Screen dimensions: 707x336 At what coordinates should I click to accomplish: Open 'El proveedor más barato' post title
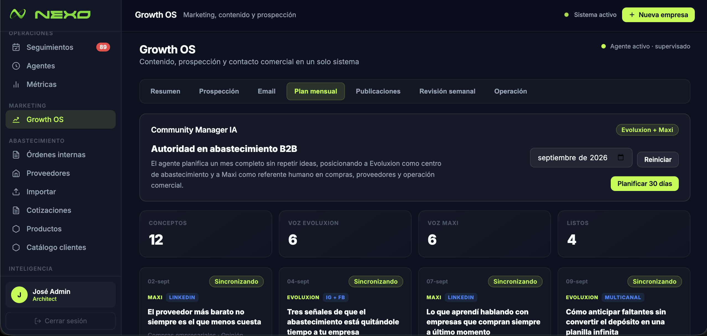204,317
